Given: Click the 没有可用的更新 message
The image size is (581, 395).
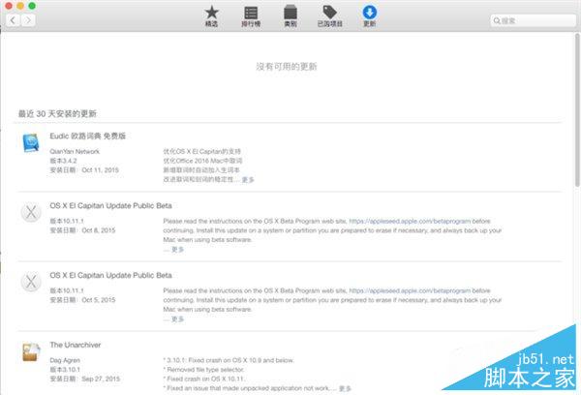Looking at the screenshot, I should click(287, 67).
